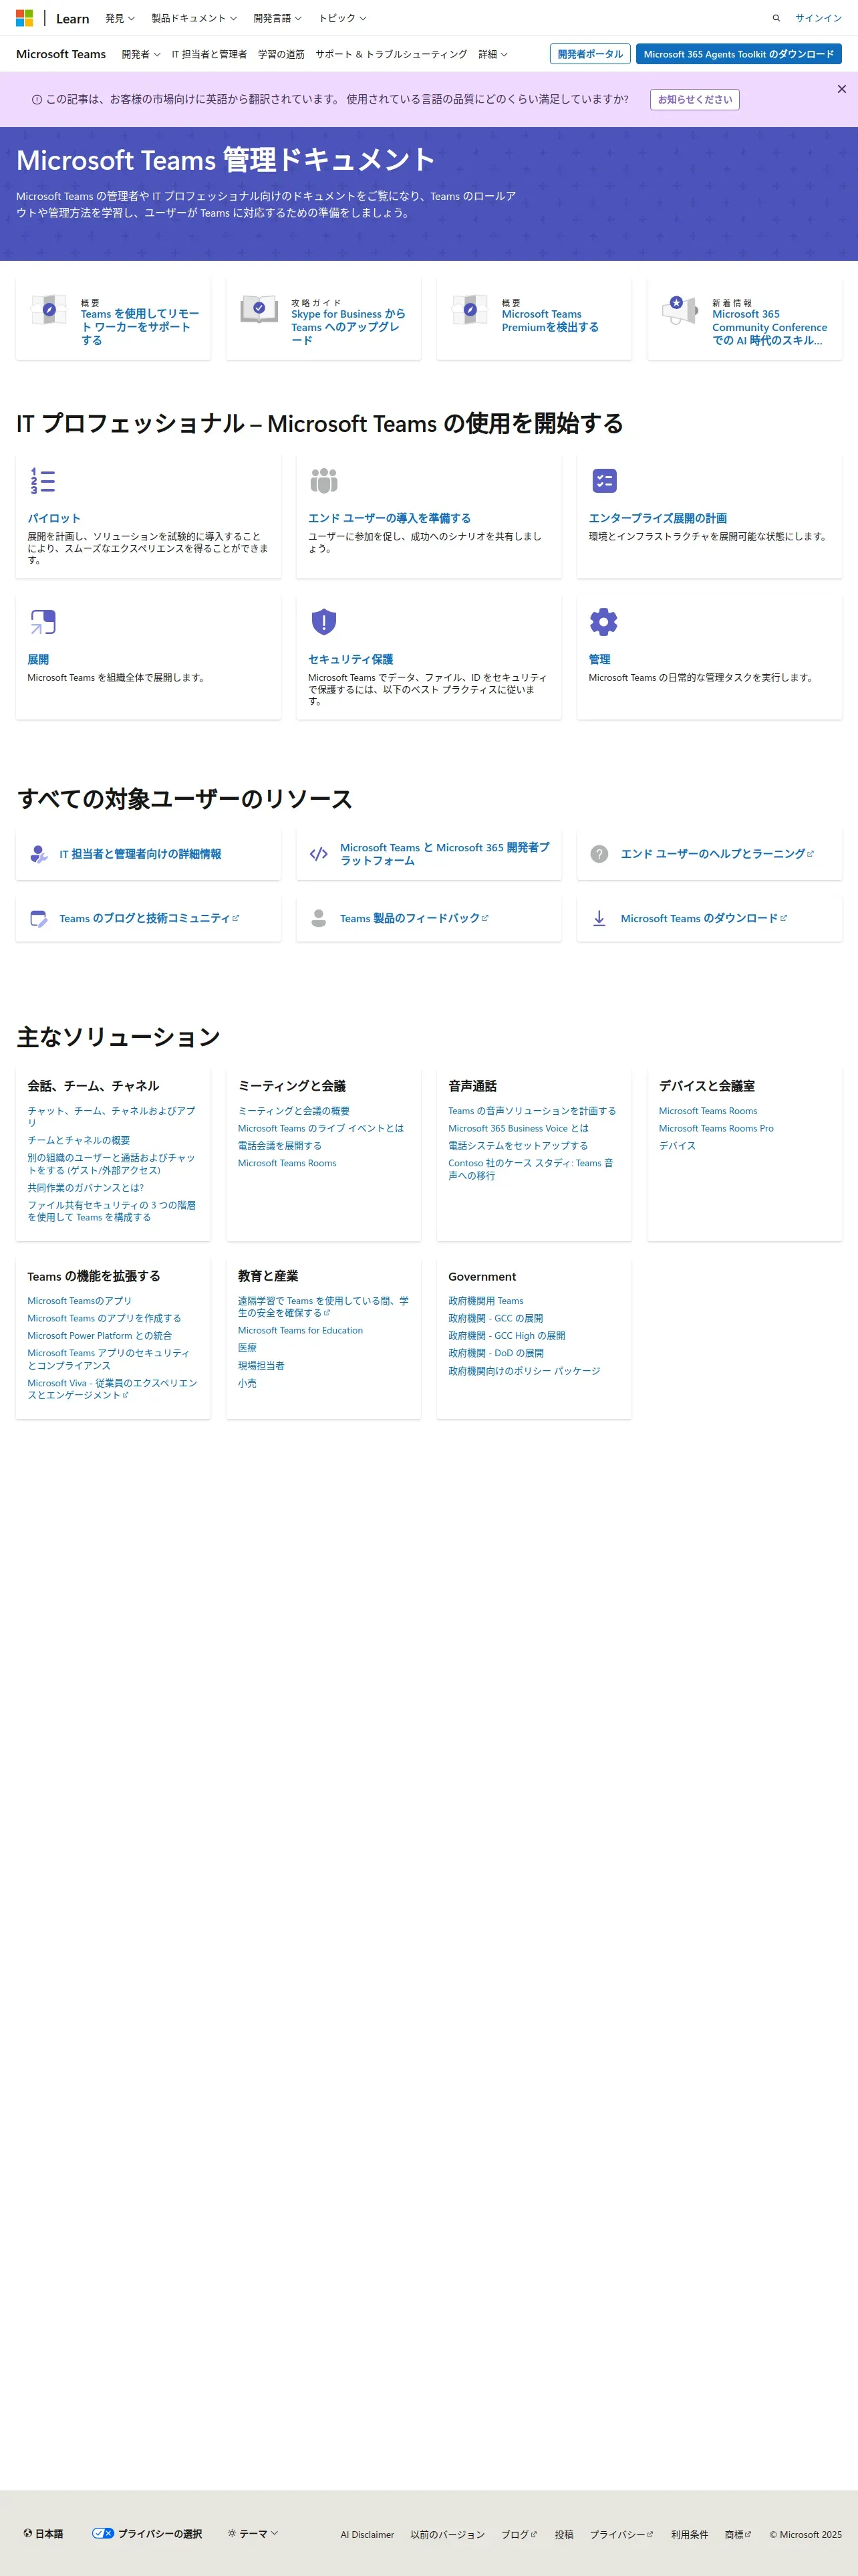
Task: Open ブログ footer link
Action: [519, 2535]
